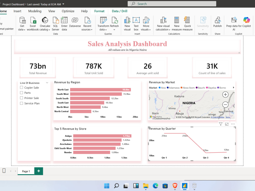Insert a New visual

coord(127,20)
